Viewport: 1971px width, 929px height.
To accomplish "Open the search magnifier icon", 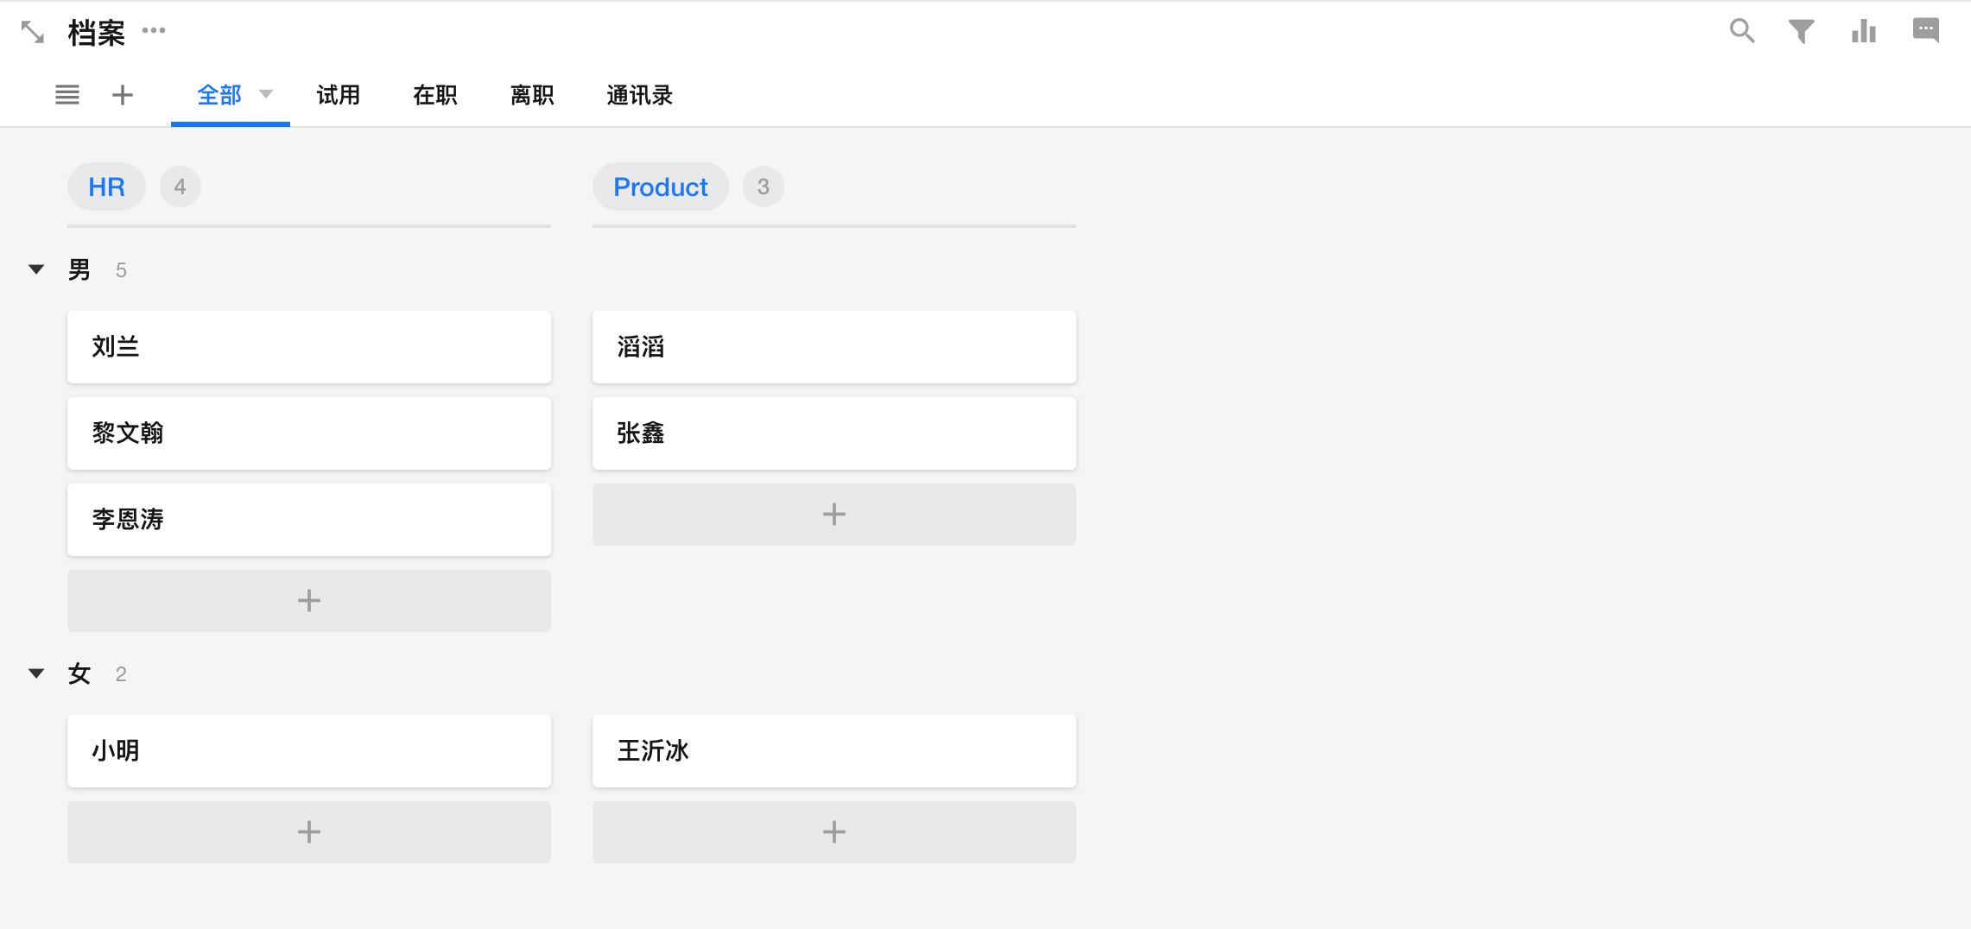I will click(1741, 31).
